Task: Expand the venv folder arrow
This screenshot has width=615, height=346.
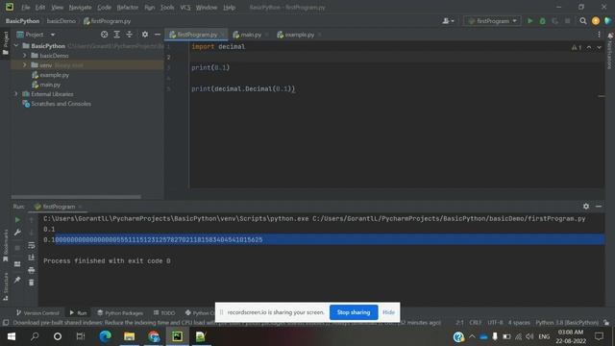Action: [x=25, y=65]
